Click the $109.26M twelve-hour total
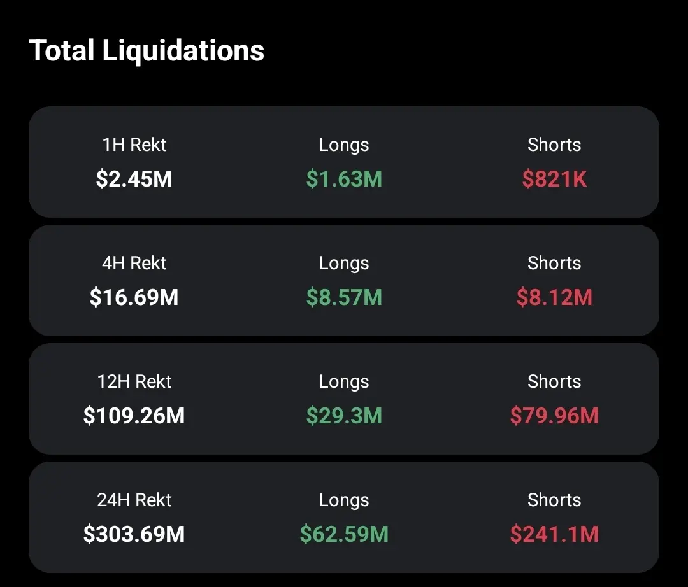The height and width of the screenshot is (587, 688). 134,416
